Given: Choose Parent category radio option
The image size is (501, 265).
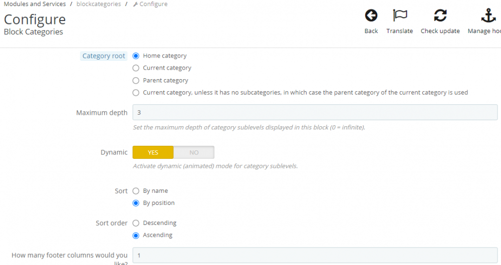Looking at the screenshot, I should point(136,81).
